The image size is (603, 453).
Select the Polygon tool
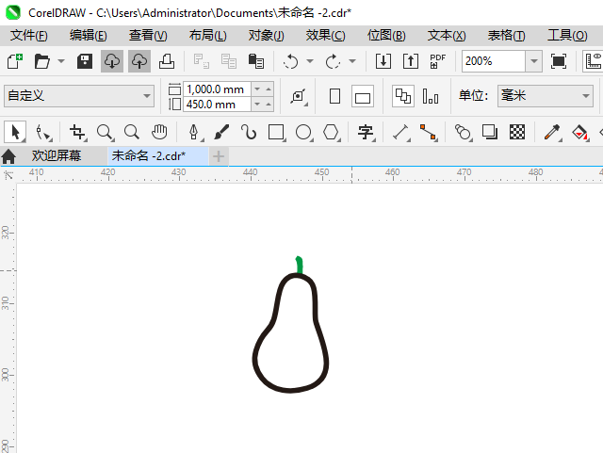coord(331,132)
